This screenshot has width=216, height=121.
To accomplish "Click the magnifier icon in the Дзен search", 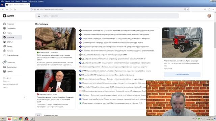I will click(x=39, y=16).
